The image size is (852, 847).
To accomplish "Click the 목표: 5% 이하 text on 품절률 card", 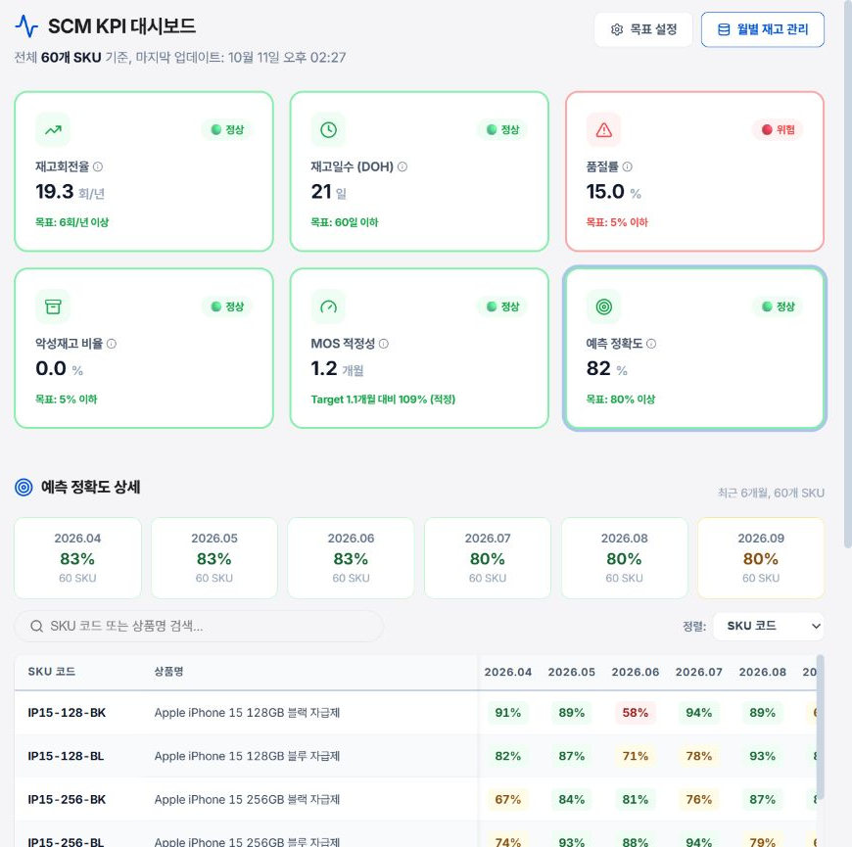I will (617, 222).
